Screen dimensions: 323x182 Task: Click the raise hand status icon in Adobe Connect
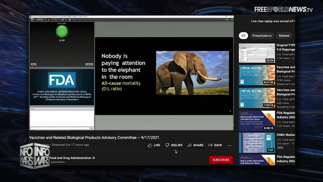tap(70, 19)
